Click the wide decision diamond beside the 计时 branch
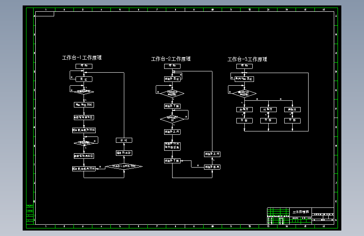This screenshot has width=364, height=236. (124, 166)
